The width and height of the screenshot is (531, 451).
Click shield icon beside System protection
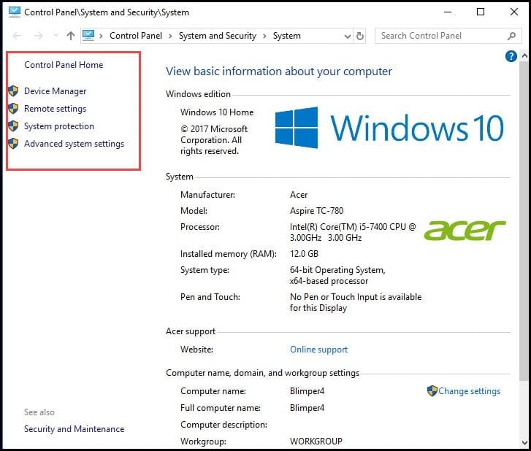[x=13, y=126]
